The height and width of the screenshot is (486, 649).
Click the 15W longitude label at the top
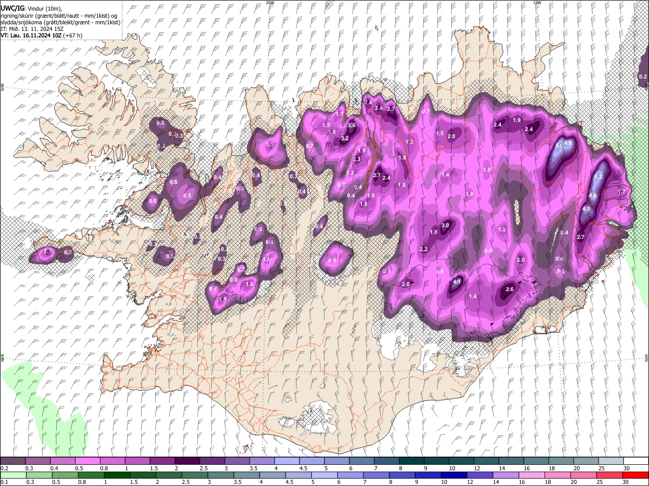[x=537, y=3]
